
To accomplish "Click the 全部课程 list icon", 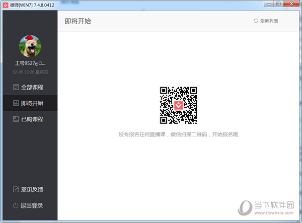I will coord(16,87).
